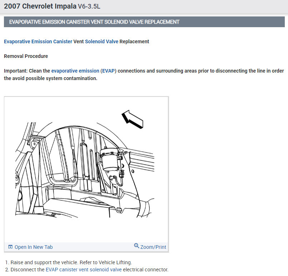This screenshot has height=276, width=288.
Task: Click the section header banner text
Action: click(x=94, y=22)
